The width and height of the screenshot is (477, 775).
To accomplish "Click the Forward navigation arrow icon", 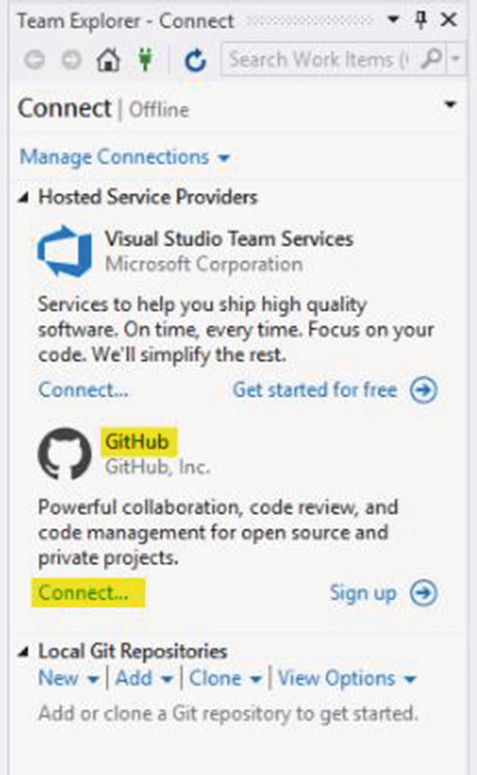I will 72,60.
